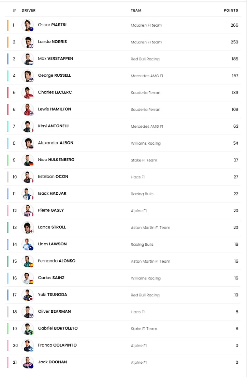Click Franco Colapinto's avatar with Argentina flag
Image resolution: width=249 pixels, height=377 pixels.
point(28,346)
